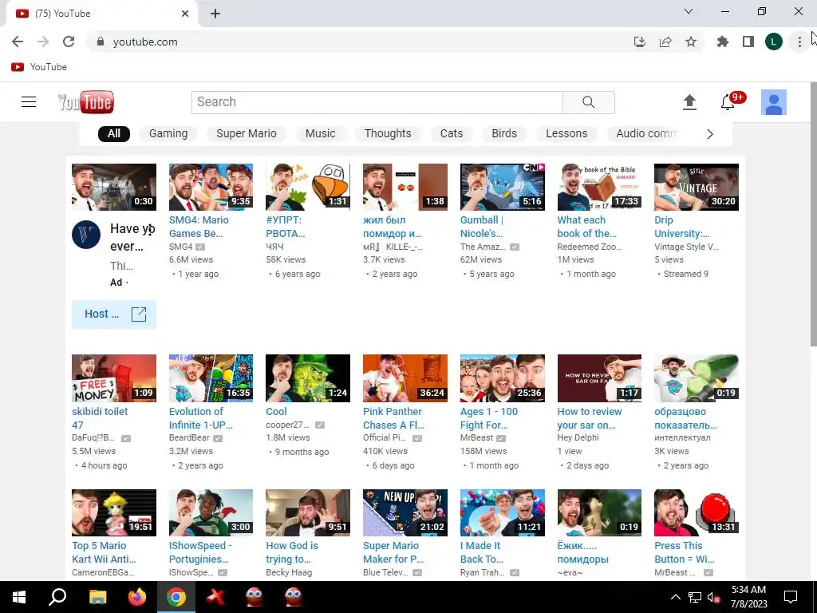Click the BeardBear channel name

(x=189, y=438)
